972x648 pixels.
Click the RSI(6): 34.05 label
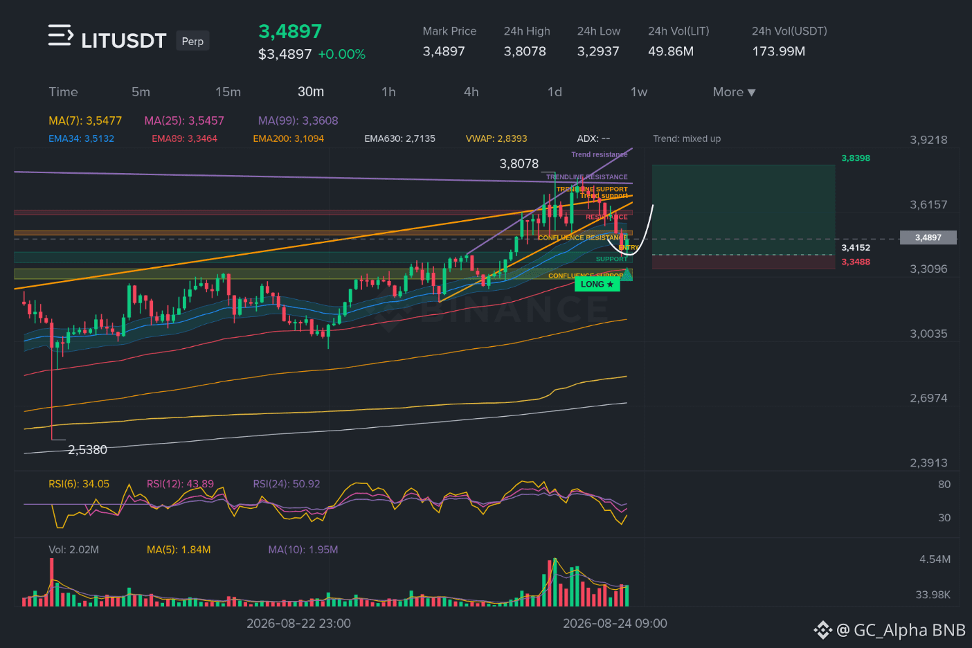point(79,484)
